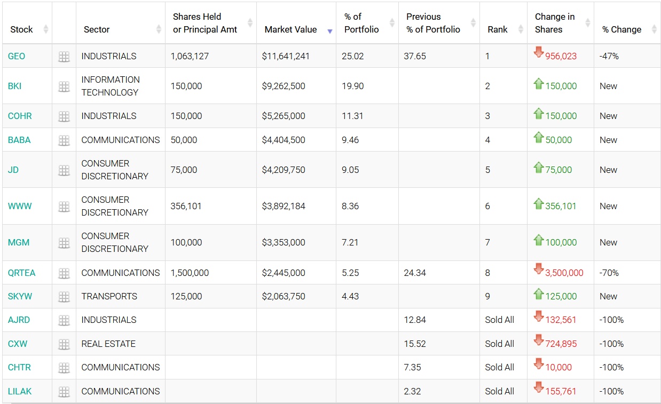The image size is (661, 404).
Task: Click the AJRD ticker link
Action: (19, 320)
